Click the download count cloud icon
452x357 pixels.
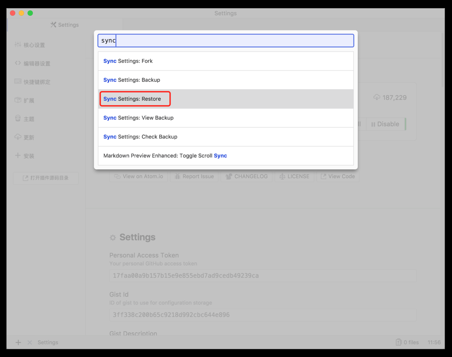[377, 97]
